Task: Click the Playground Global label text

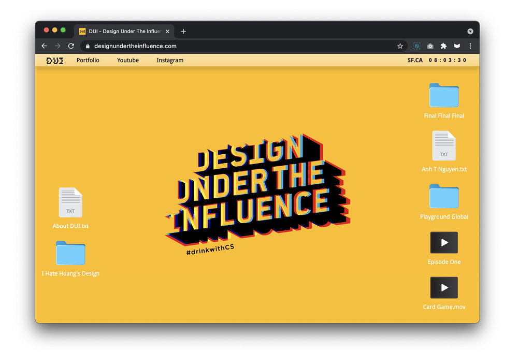Action: (x=444, y=217)
